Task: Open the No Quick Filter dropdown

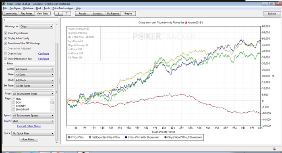Action: pyautogui.click(x=33, y=133)
